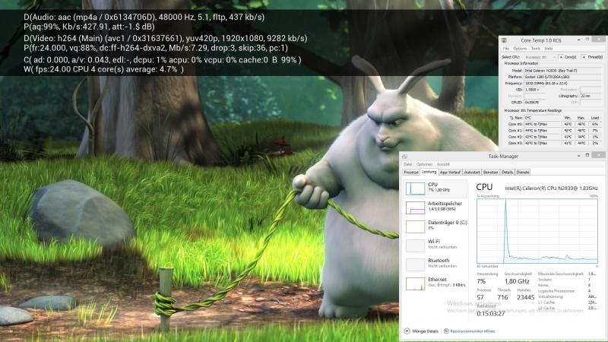Open the Ansicht menu in Task-Manager
Viewport: 608px width, 342px height.
click(x=443, y=164)
